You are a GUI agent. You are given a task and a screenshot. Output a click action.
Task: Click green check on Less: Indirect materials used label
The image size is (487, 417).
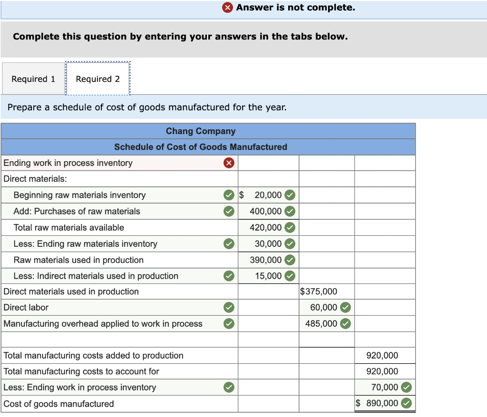[229, 276]
